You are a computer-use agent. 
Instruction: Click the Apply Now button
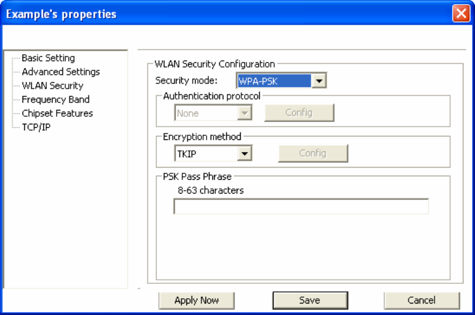click(x=197, y=301)
